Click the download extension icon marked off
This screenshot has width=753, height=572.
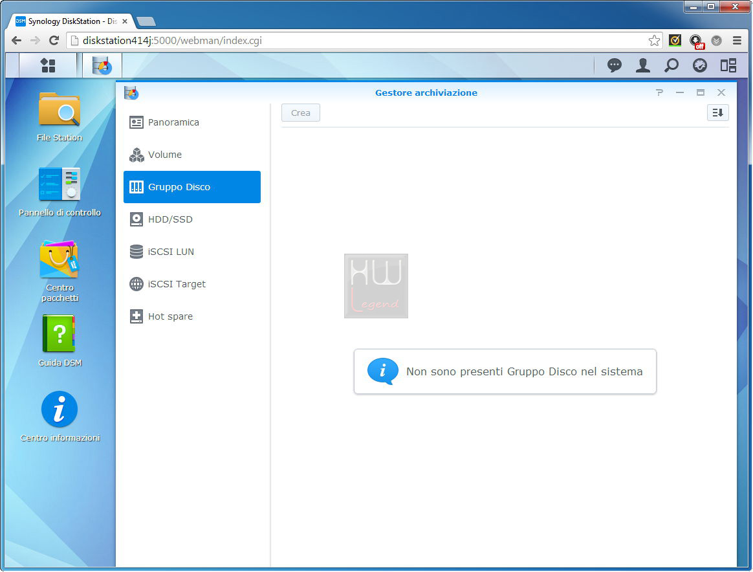pyautogui.click(x=696, y=41)
